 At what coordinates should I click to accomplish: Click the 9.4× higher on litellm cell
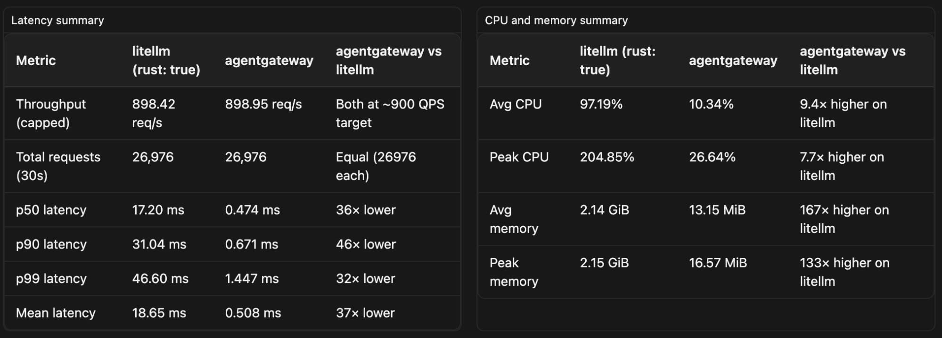[843, 113]
